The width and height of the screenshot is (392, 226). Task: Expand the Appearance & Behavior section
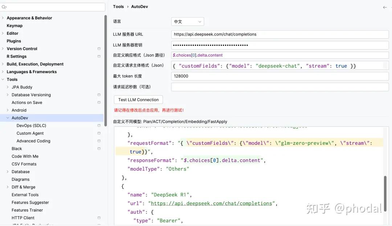click(x=3, y=18)
